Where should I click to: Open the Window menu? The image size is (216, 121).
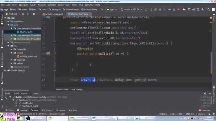(x=89, y=5)
